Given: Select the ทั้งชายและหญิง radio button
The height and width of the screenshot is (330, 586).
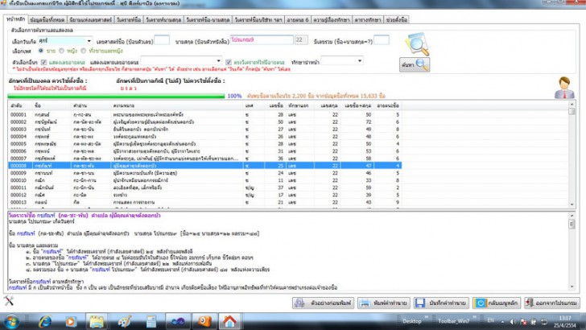Looking at the screenshot, I should 84,51.
